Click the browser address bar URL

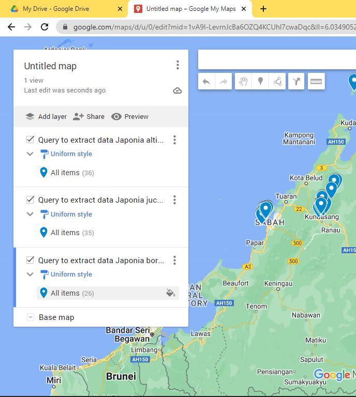pyautogui.click(x=214, y=27)
